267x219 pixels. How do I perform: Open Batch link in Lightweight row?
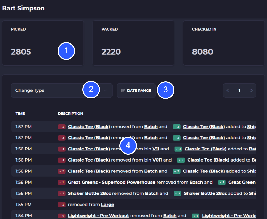(x=170, y=216)
